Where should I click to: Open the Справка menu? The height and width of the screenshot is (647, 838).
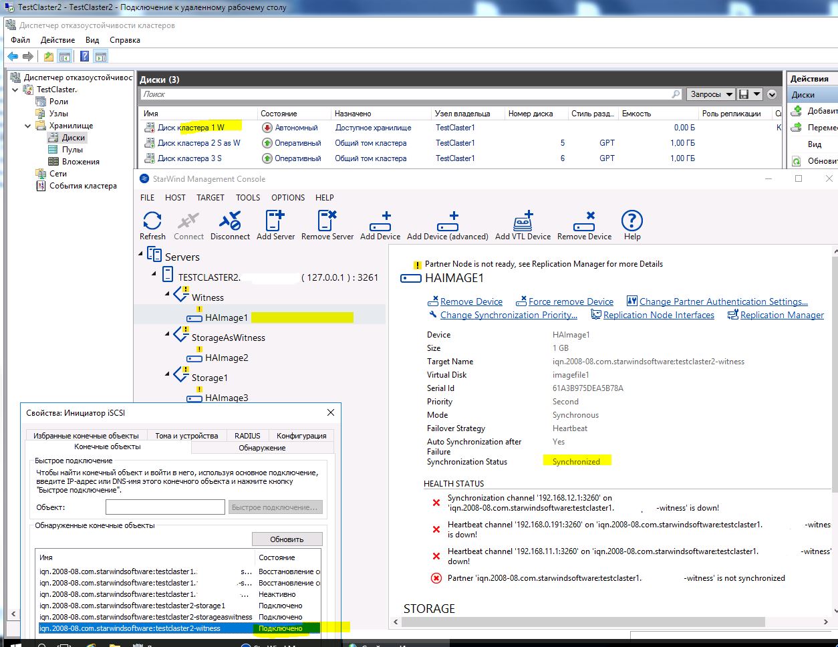[x=125, y=40]
